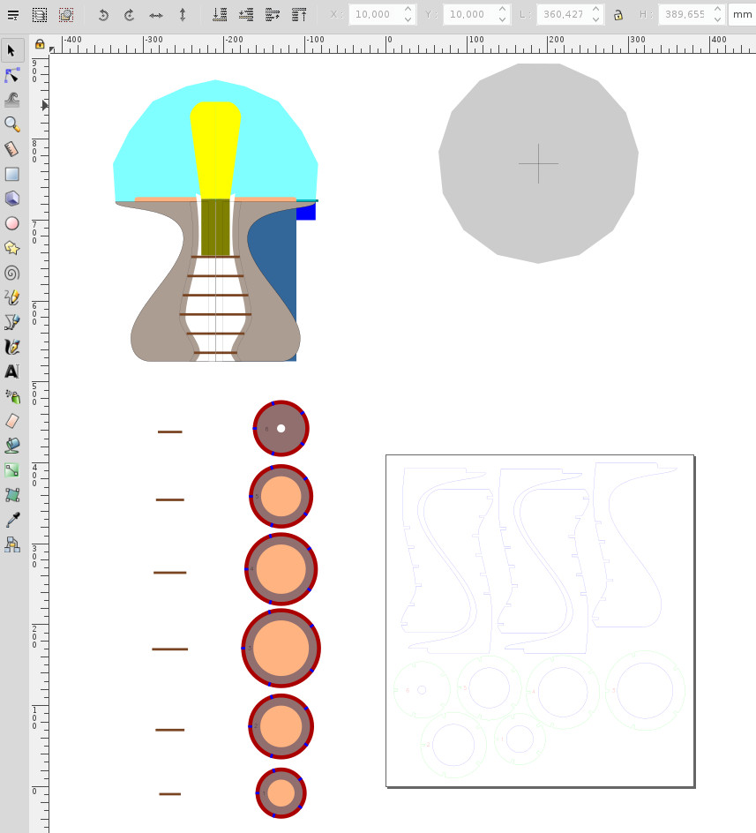Rotate selection 90 degrees clockwise

[x=130, y=15]
